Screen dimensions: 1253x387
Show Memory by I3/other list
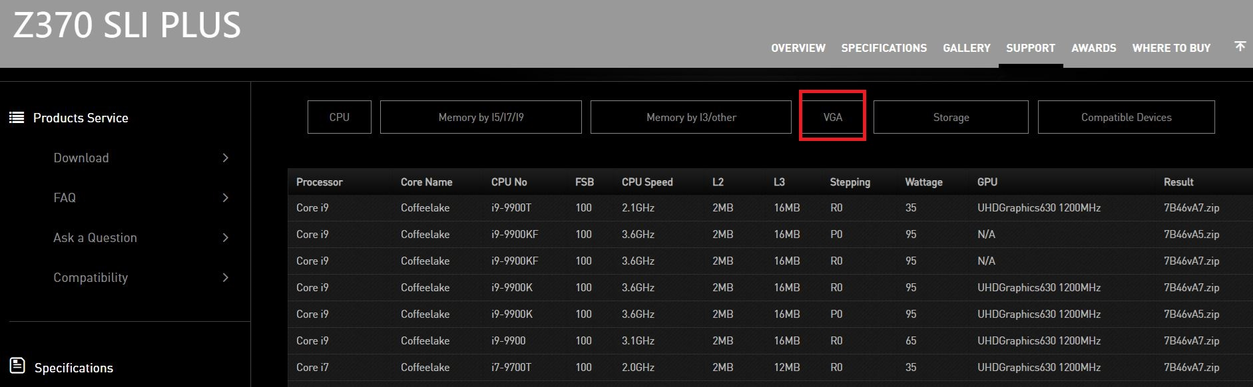[x=690, y=117]
